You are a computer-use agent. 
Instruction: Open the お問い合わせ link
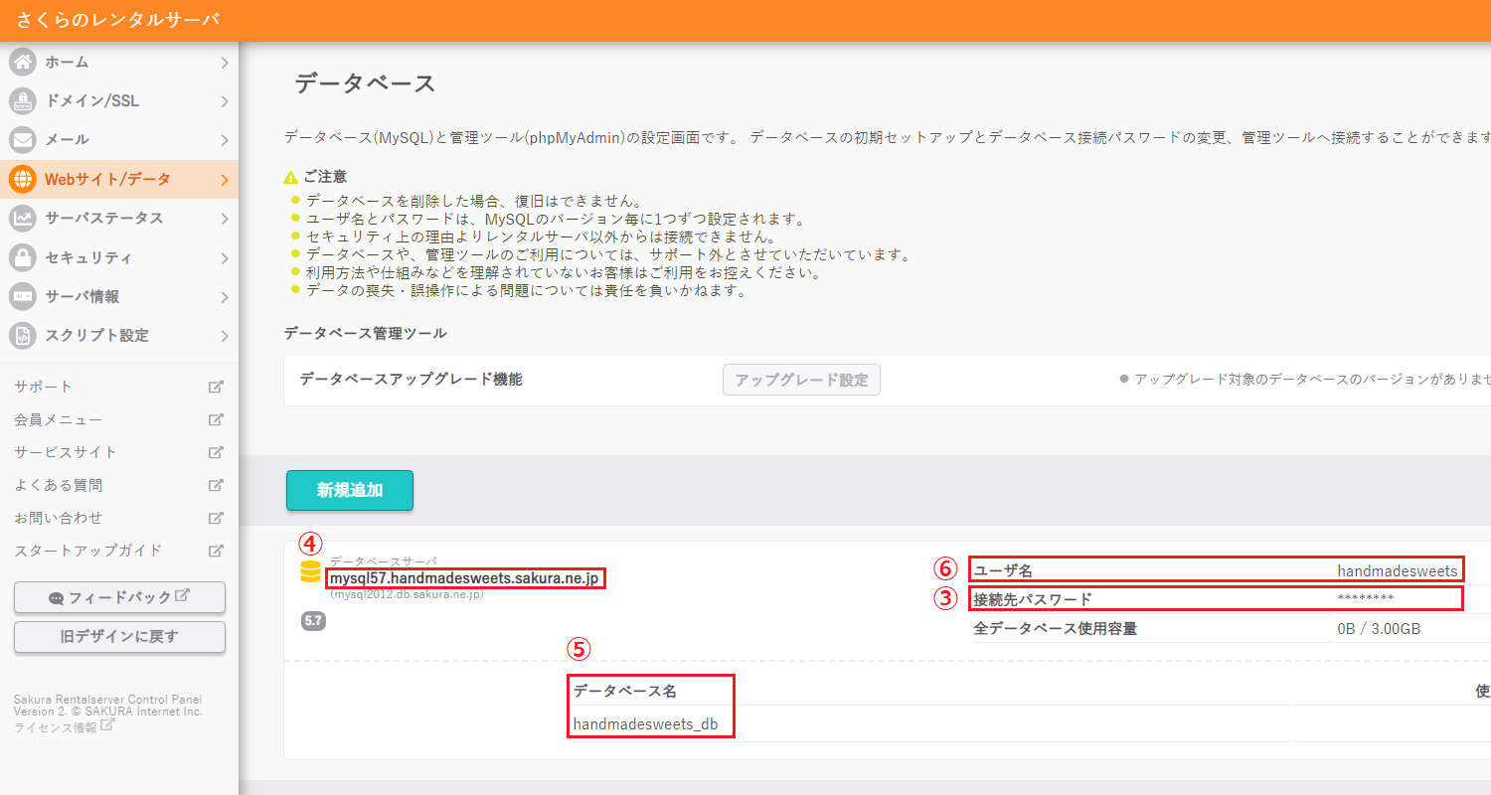pos(59,518)
